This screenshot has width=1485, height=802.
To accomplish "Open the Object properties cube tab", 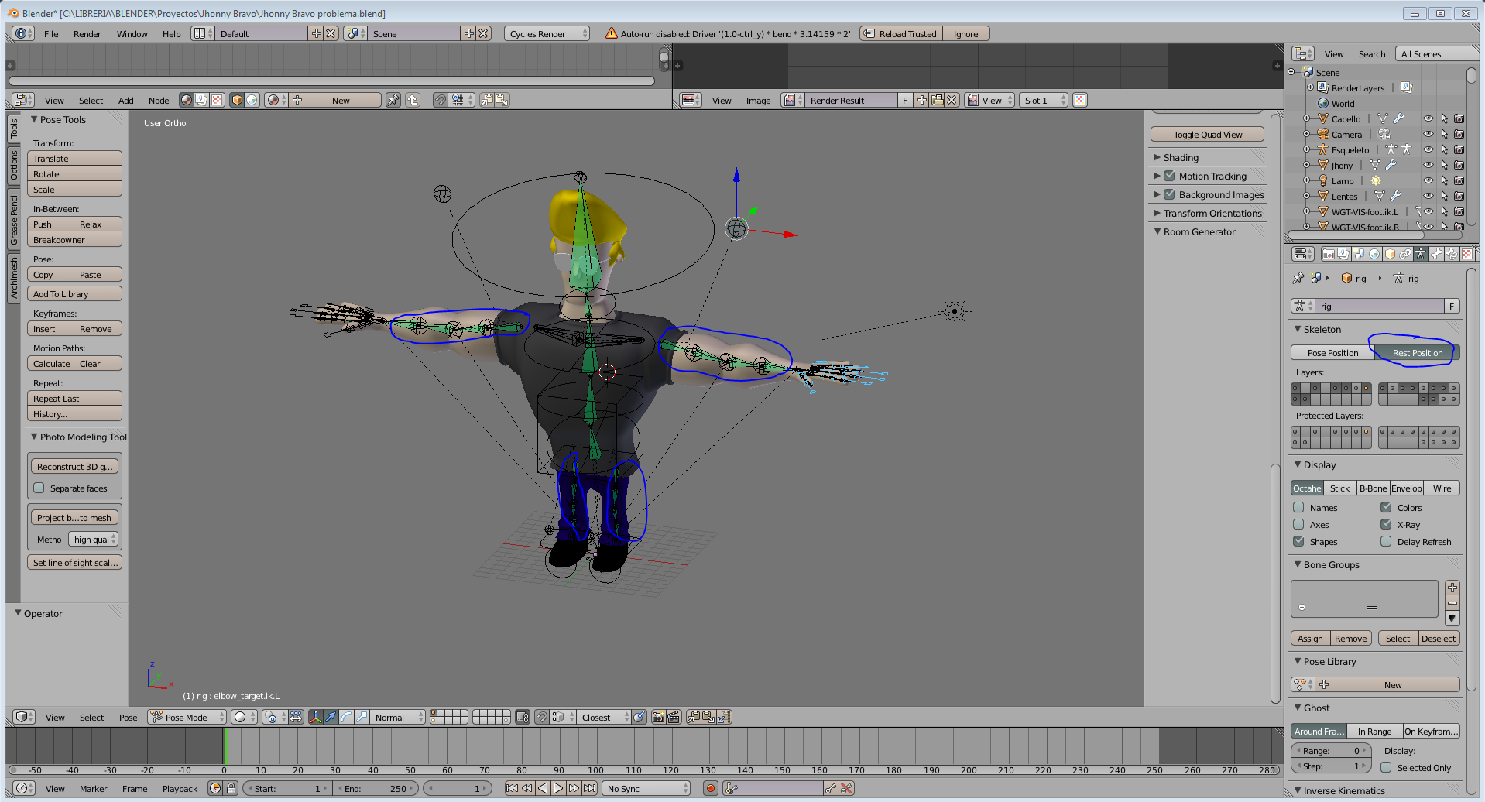I will [1390, 254].
